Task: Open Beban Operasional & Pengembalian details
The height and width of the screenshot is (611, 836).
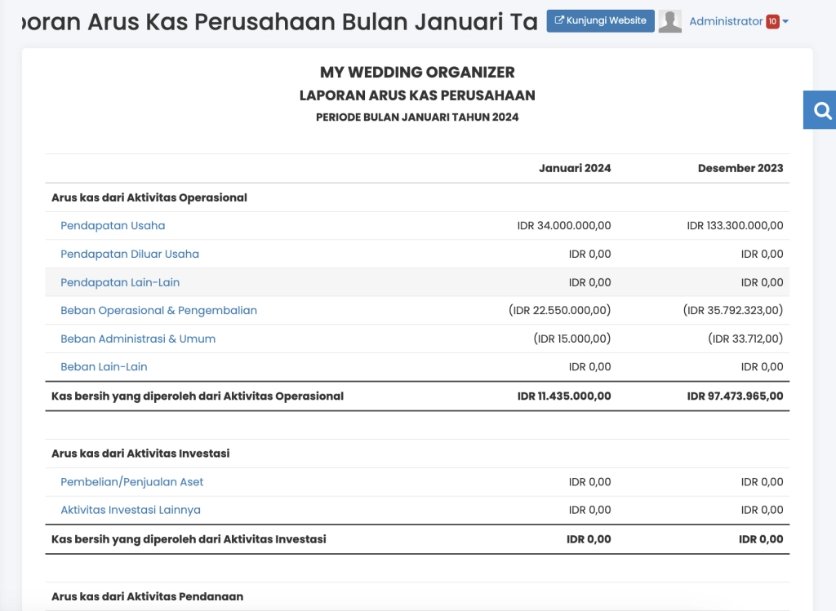Action: coord(158,310)
